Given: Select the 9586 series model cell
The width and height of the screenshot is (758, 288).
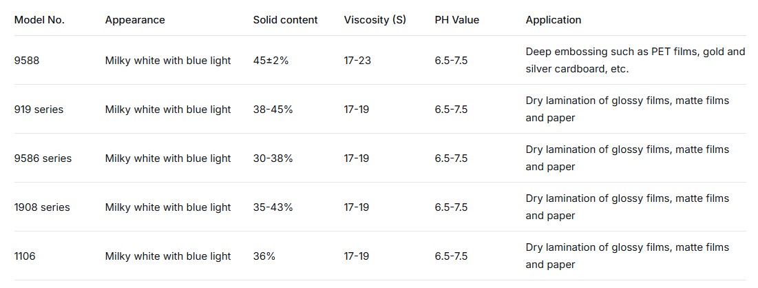Looking at the screenshot, I should pos(43,158).
